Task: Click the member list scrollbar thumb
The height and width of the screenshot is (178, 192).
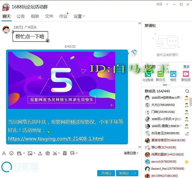Action: click(x=191, y=102)
